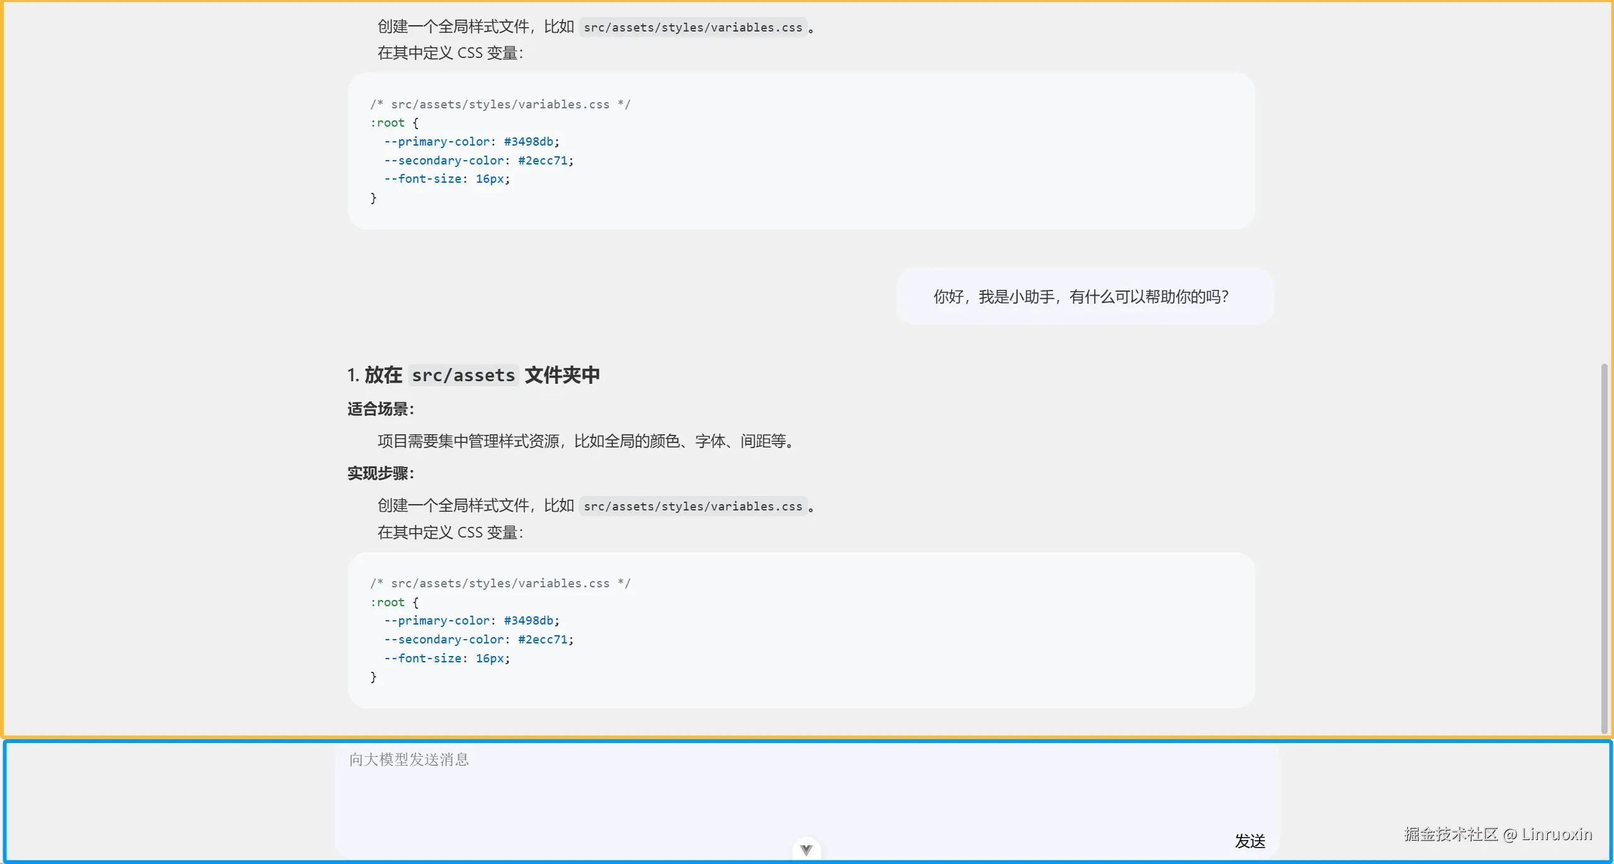Click the first variables.css code block
1614x864 pixels.
coord(800,151)
